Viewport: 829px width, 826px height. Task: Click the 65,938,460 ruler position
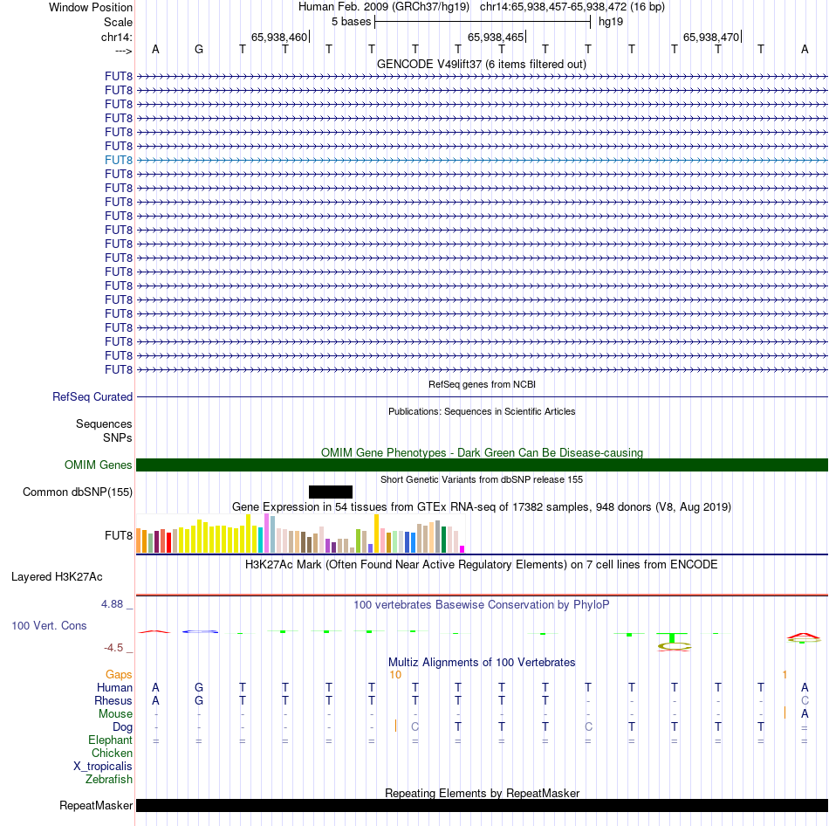(x=278, y=37)
